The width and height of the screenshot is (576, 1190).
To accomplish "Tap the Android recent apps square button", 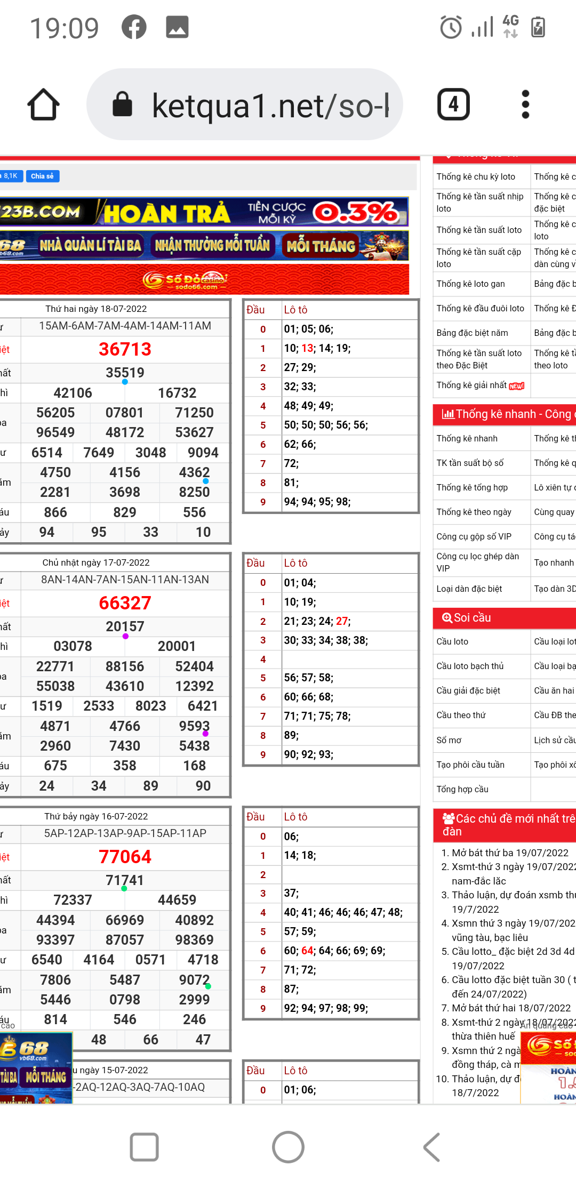I will pyautogui.click(x=144, y=1147).
